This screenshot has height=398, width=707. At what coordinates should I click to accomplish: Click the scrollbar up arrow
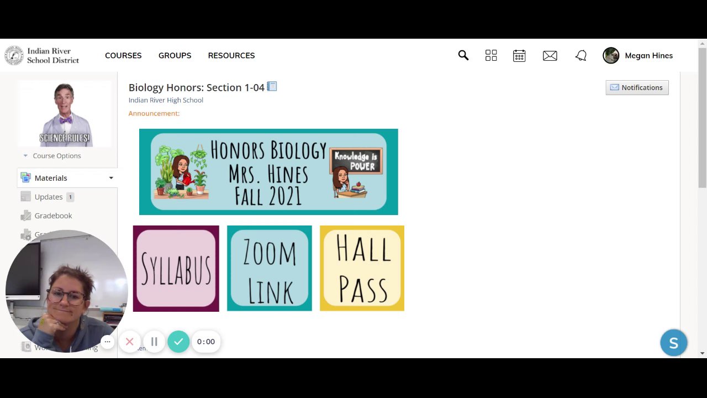(x=703, y=43)
